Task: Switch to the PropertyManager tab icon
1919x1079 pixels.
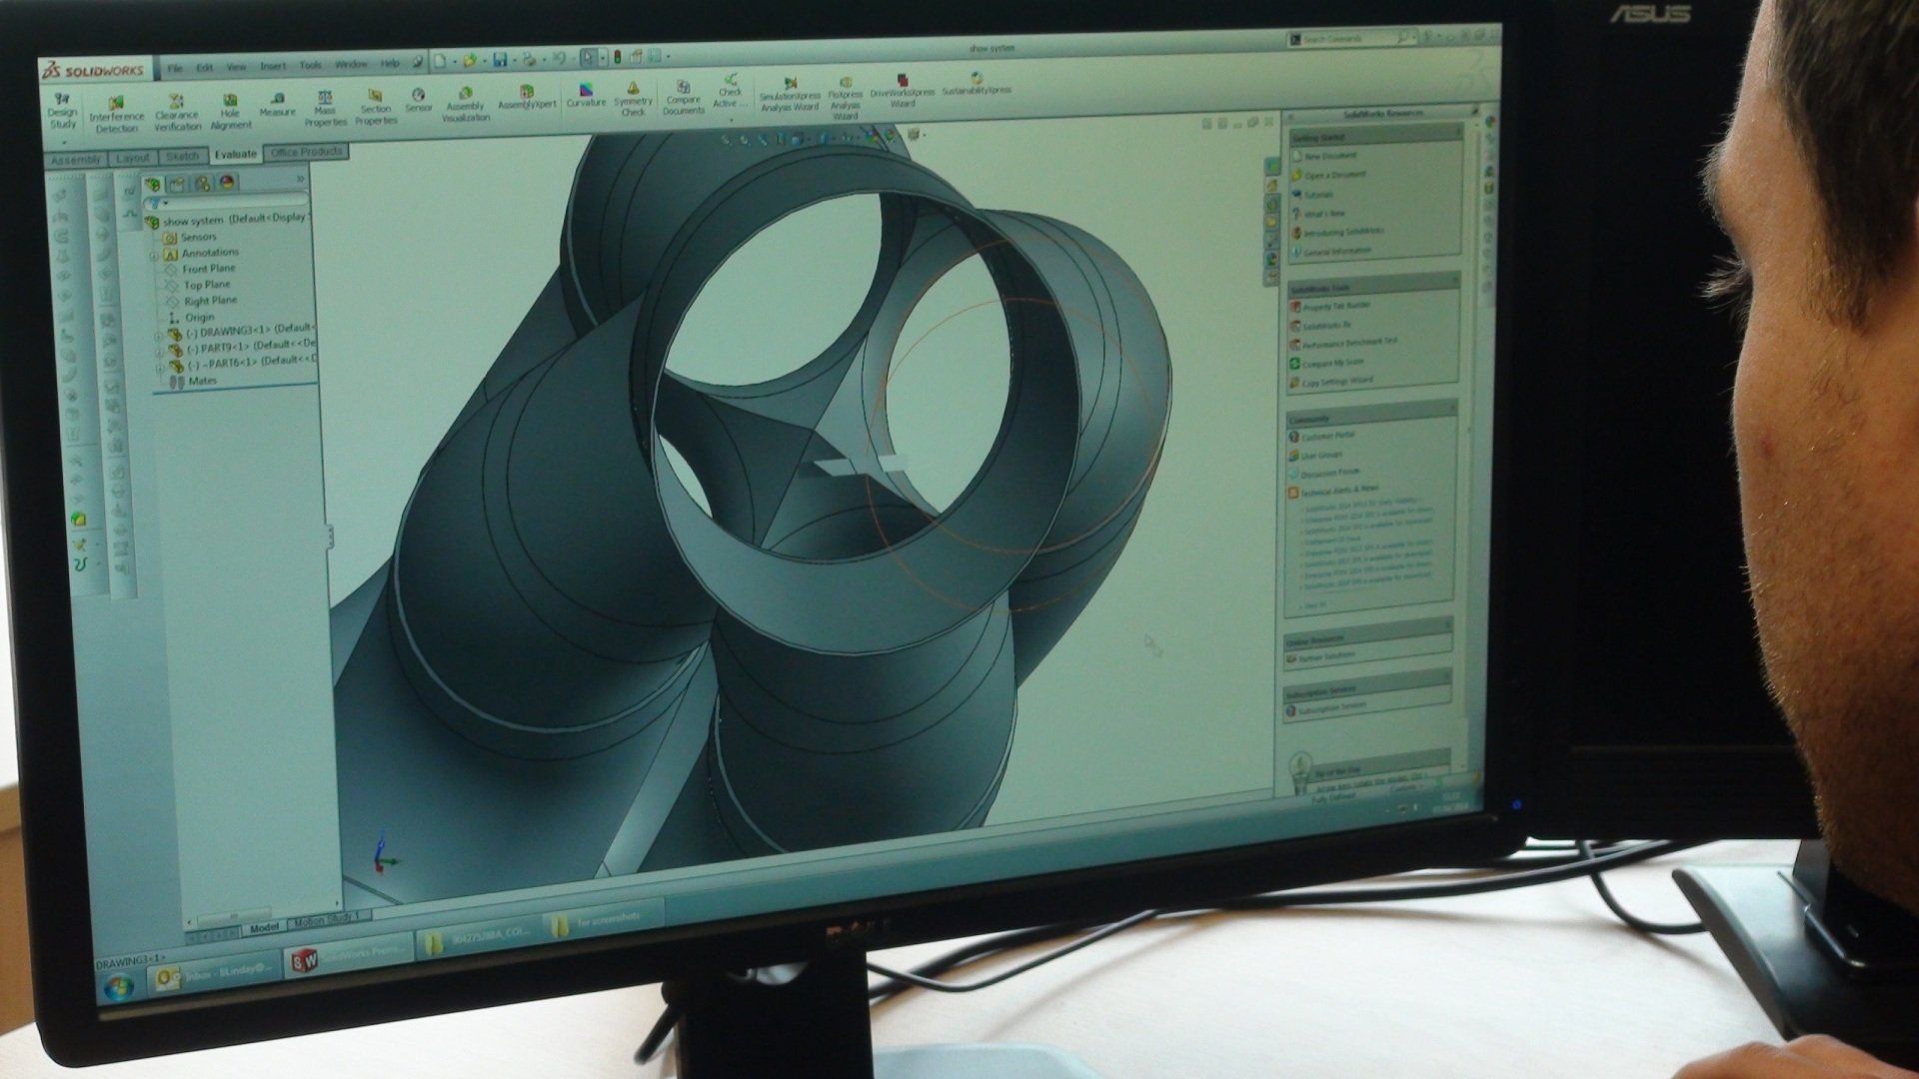Action: (x=177, y=184)
